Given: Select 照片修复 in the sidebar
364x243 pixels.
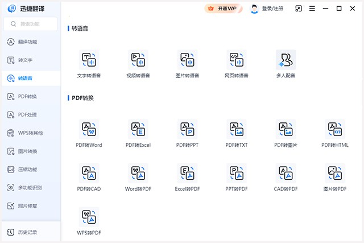Looking at the screenshot, I should click(31, 206).
